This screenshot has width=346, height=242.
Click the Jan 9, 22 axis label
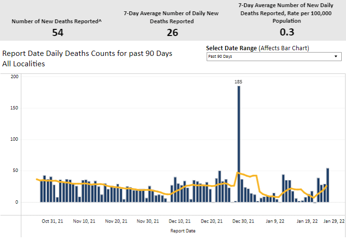click(x=275, y=221)
